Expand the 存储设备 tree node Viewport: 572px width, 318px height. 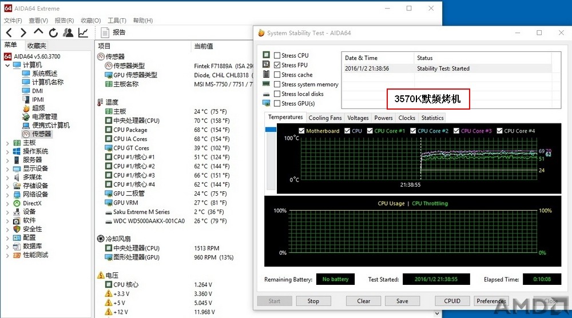pos(7,186)
